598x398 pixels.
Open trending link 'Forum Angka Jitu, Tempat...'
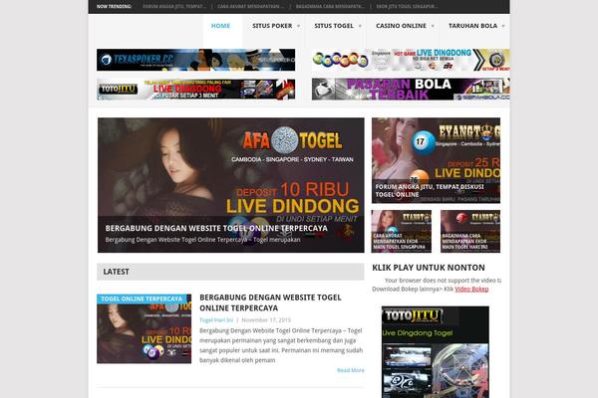[x=174, y=7]
